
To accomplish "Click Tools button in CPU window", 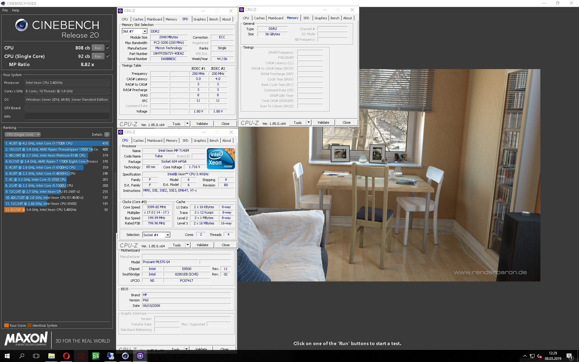I will (x=177, y=245).
